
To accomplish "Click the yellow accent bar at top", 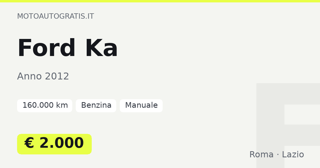I will (160, 1).
